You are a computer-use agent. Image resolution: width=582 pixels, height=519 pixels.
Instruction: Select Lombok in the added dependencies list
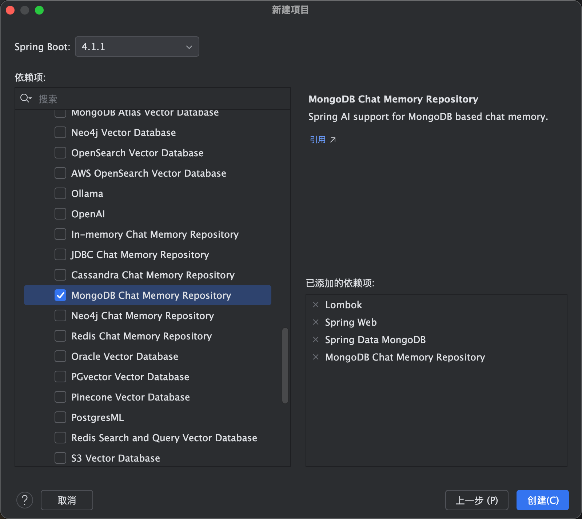click(343, 305)
